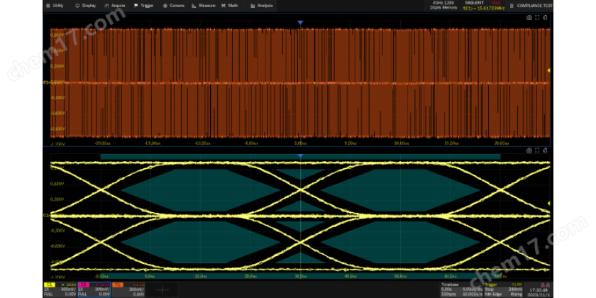
Task: Select the yellow C1 channel box
Action: pyautogui.click(x=60, y=289)
